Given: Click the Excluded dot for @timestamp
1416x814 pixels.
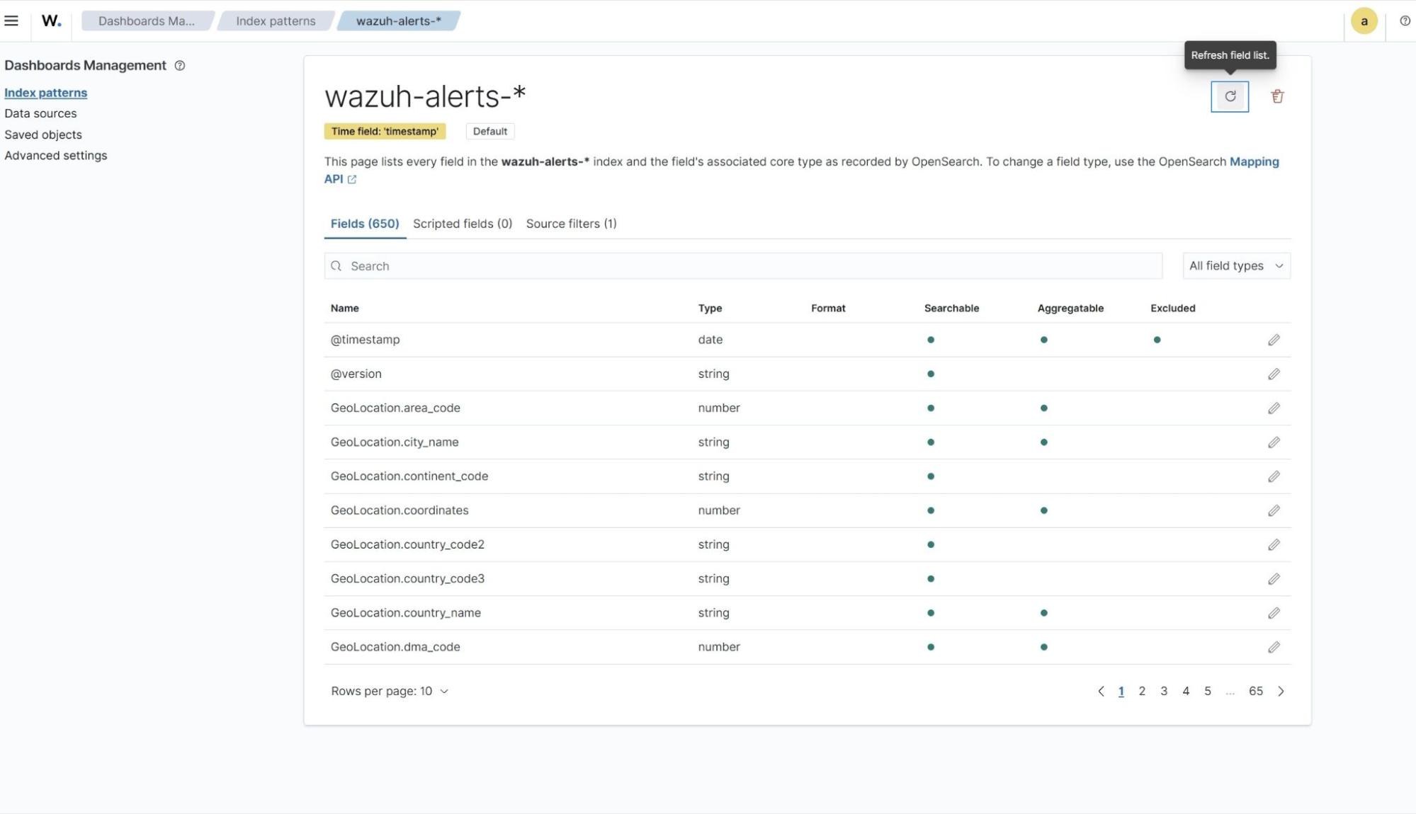Looking at the screenshot, I should tap(1157, 340).
